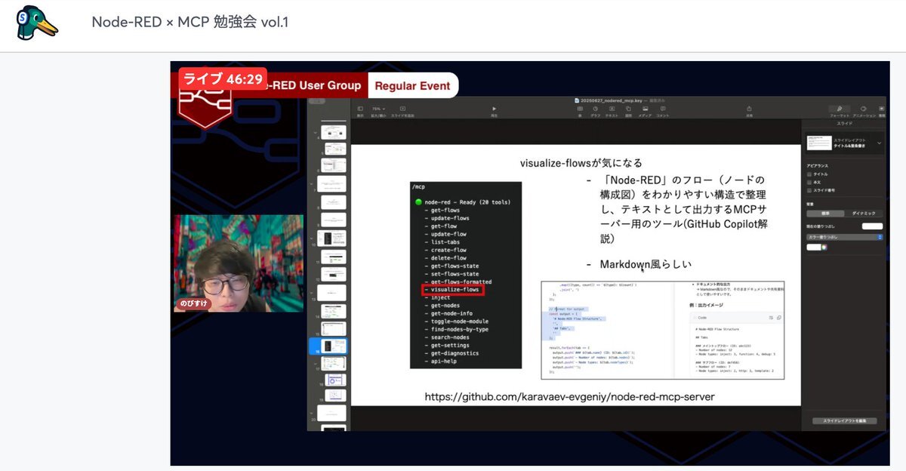The image size is (906, 471).
Task: Toggle the Title (タイトル) checkbox
Action: coord(809,174)
